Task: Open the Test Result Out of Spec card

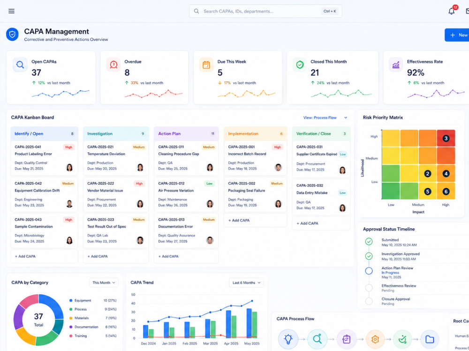Action: click(116, 231)
